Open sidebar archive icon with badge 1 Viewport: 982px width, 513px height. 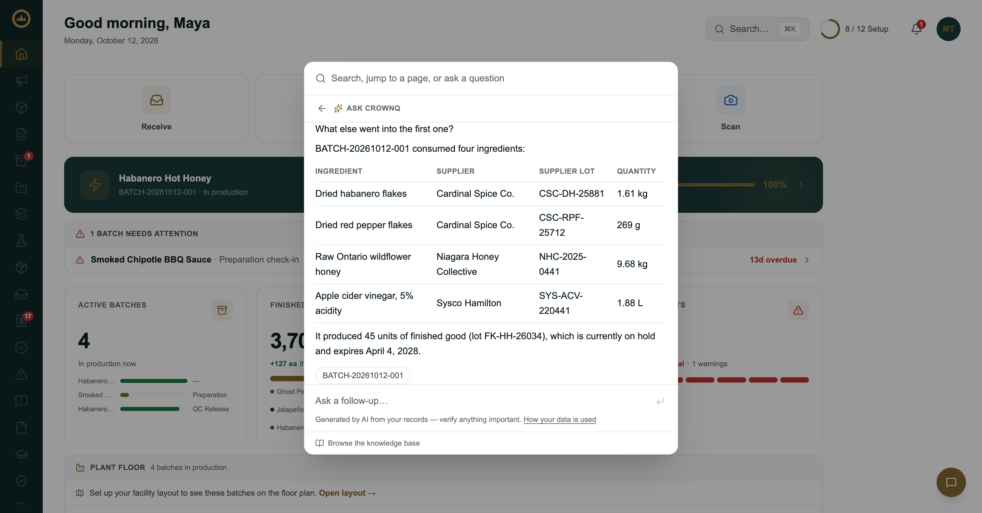pos(21,160)
